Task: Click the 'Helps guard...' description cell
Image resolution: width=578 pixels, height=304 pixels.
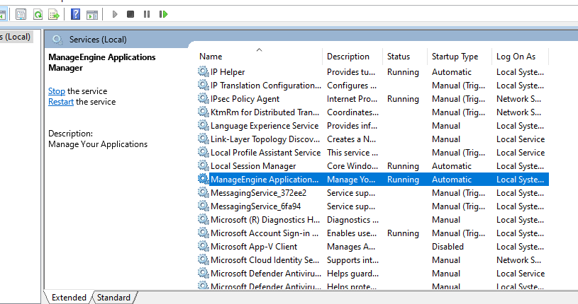Action: [x=352, y=274]
